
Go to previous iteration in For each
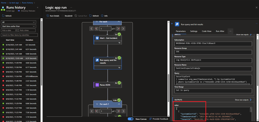pos(92,28)
